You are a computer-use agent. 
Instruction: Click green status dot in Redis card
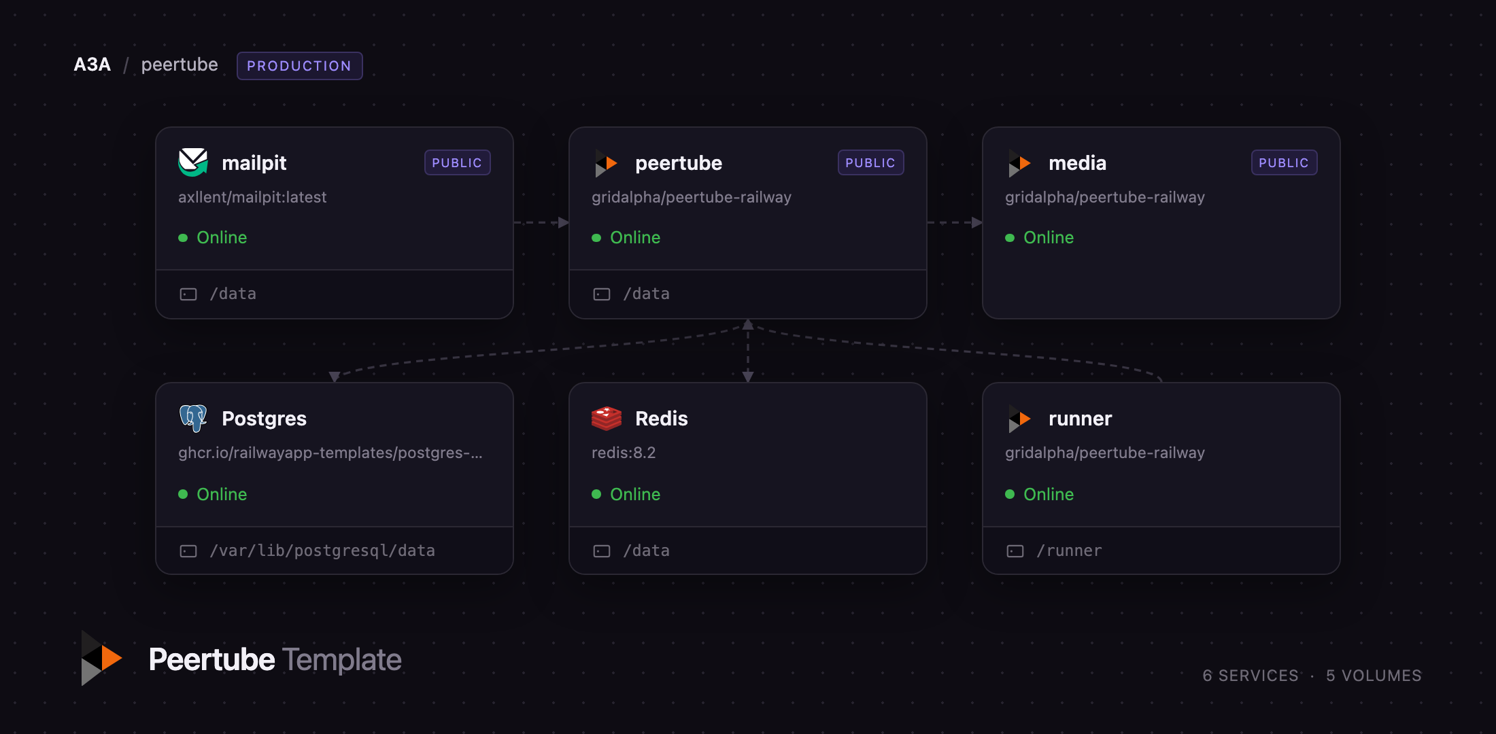tap(596, 494)
